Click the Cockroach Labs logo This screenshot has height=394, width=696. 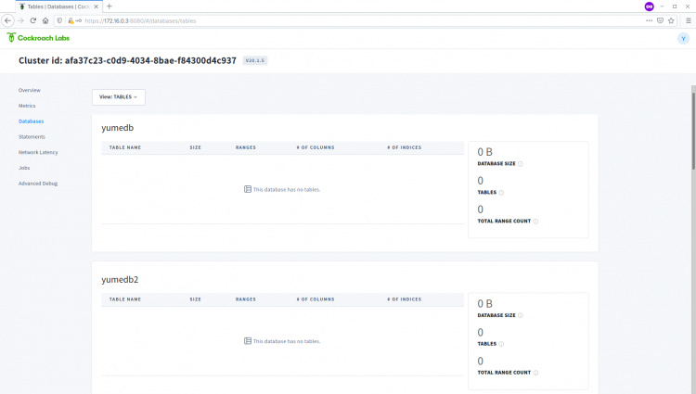(37, 38)
